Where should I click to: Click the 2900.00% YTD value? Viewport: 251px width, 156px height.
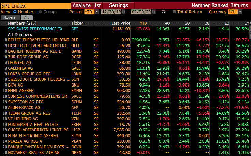pyautogui.click(x=141, y=40)
